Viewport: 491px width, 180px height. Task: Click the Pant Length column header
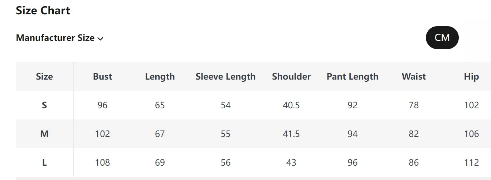coord(353,77)
